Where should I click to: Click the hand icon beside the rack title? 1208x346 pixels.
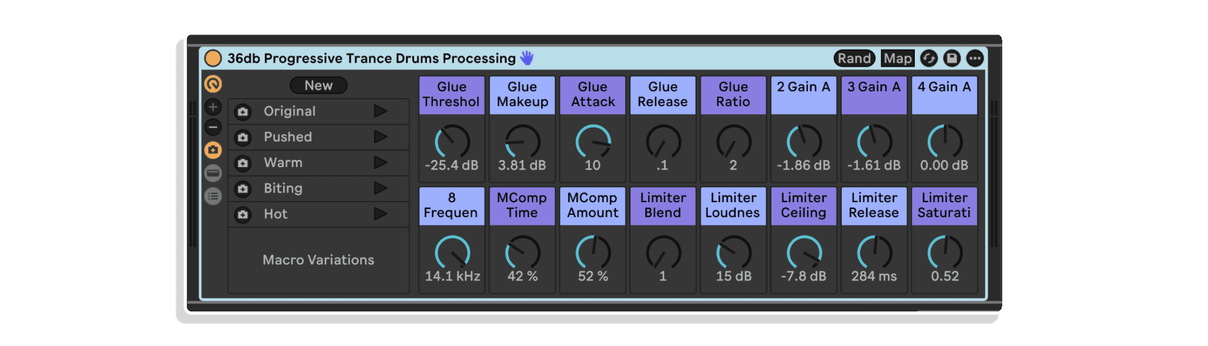(x=527, y=58)
